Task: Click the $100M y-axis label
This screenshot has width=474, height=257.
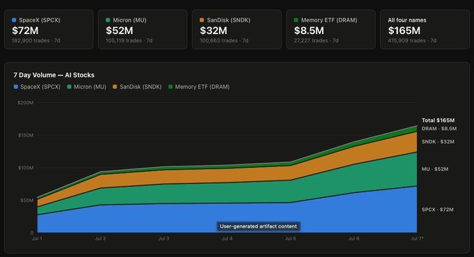Action: (x=26, y=168)
